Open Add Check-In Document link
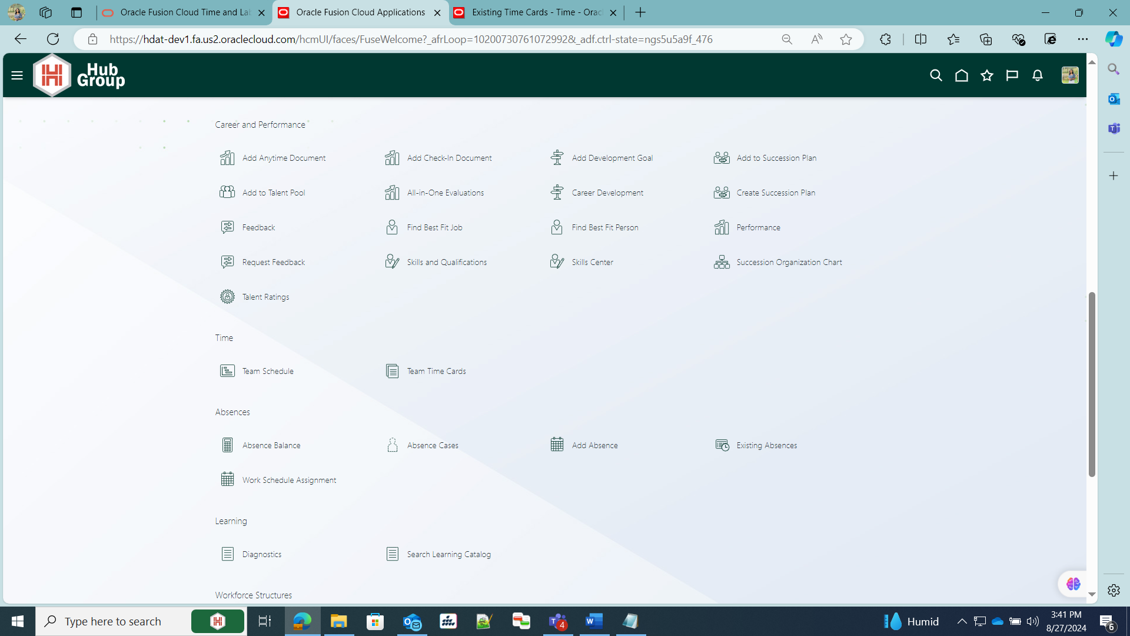The height and width of the screenshot is (636, 1130). tap(449, 158)
